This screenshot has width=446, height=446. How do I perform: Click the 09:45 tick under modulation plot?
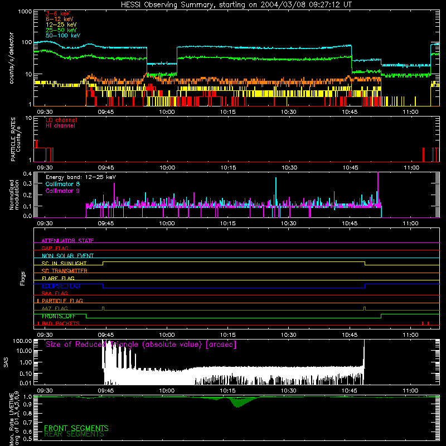(x=106, y=224)
